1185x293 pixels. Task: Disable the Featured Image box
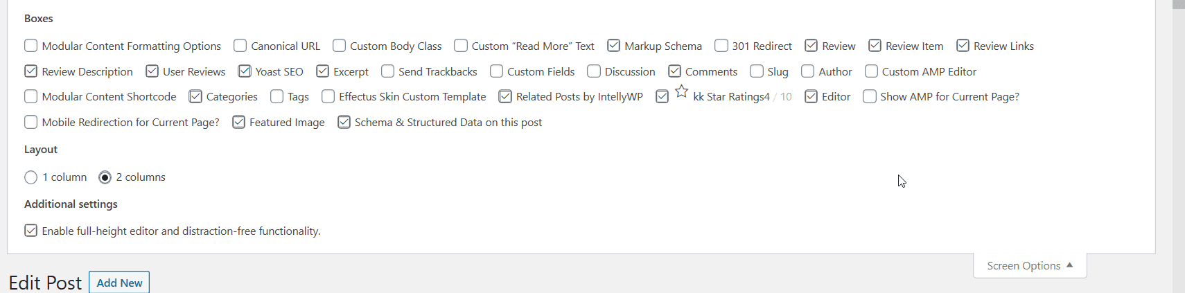(239, 122)
